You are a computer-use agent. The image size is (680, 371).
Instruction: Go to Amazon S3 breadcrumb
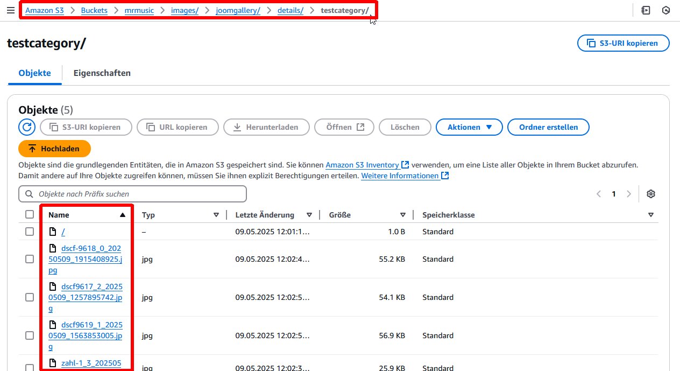(x=45, y=10)
